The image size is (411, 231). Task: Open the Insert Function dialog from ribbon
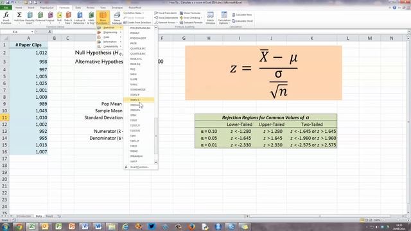click(6, 18)
